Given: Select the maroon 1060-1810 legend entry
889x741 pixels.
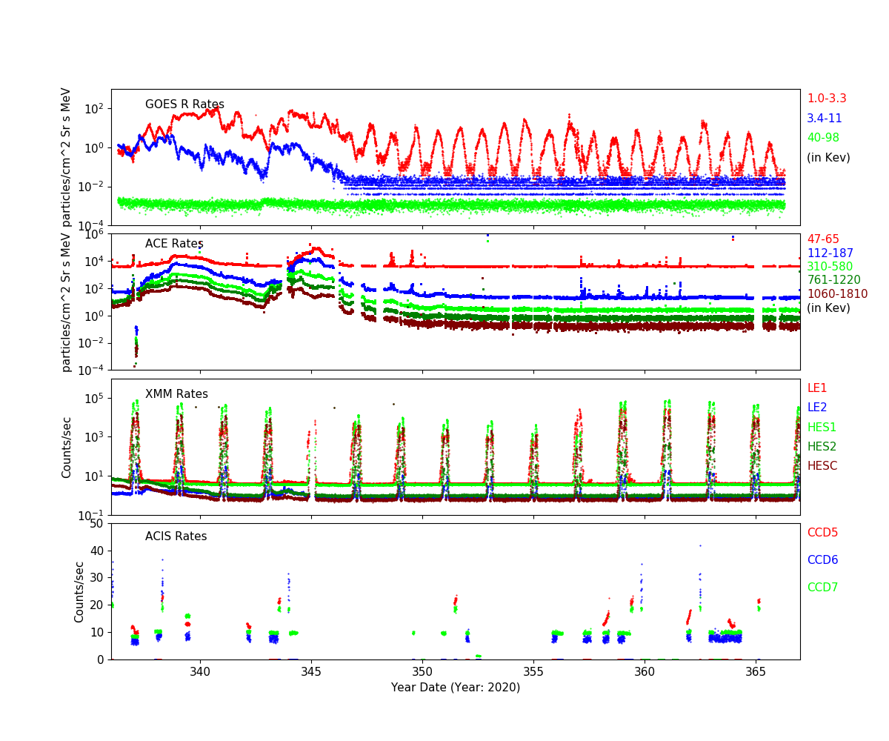Looking at the screenshot, I should (837, 294).
